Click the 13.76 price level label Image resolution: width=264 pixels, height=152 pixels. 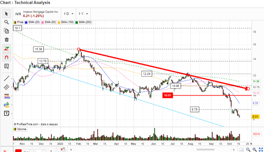point(43,61)
